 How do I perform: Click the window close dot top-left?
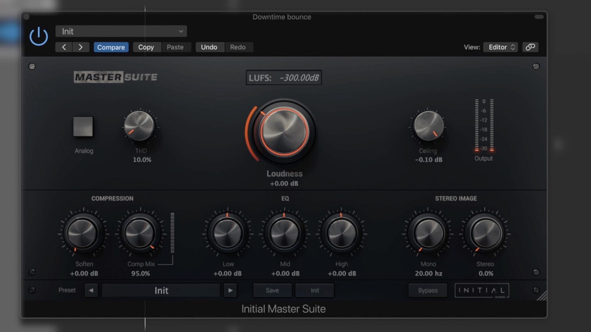point(26,17)
